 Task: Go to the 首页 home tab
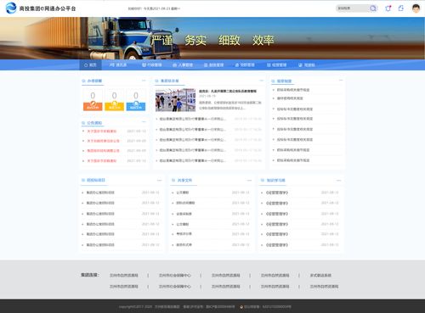click(x=90, y=65)
